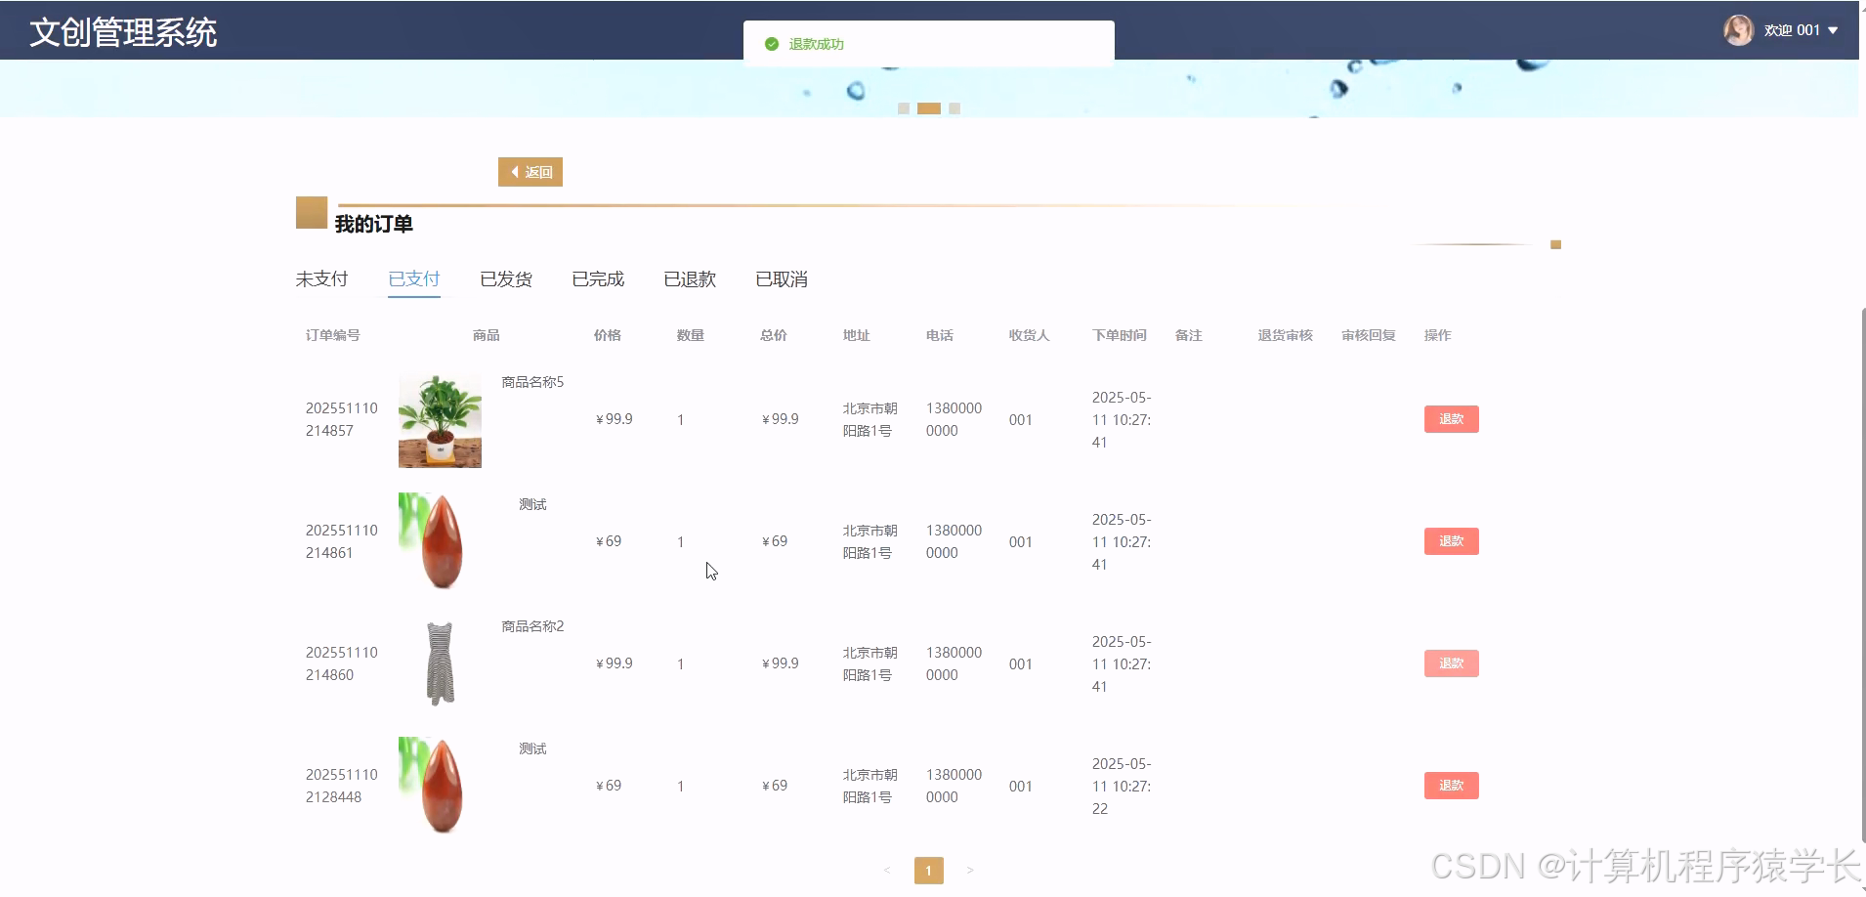Viewport: 1866px width, 897px height.
Task: Click the striped dress product thumbnail
Action: coord(440,663)
